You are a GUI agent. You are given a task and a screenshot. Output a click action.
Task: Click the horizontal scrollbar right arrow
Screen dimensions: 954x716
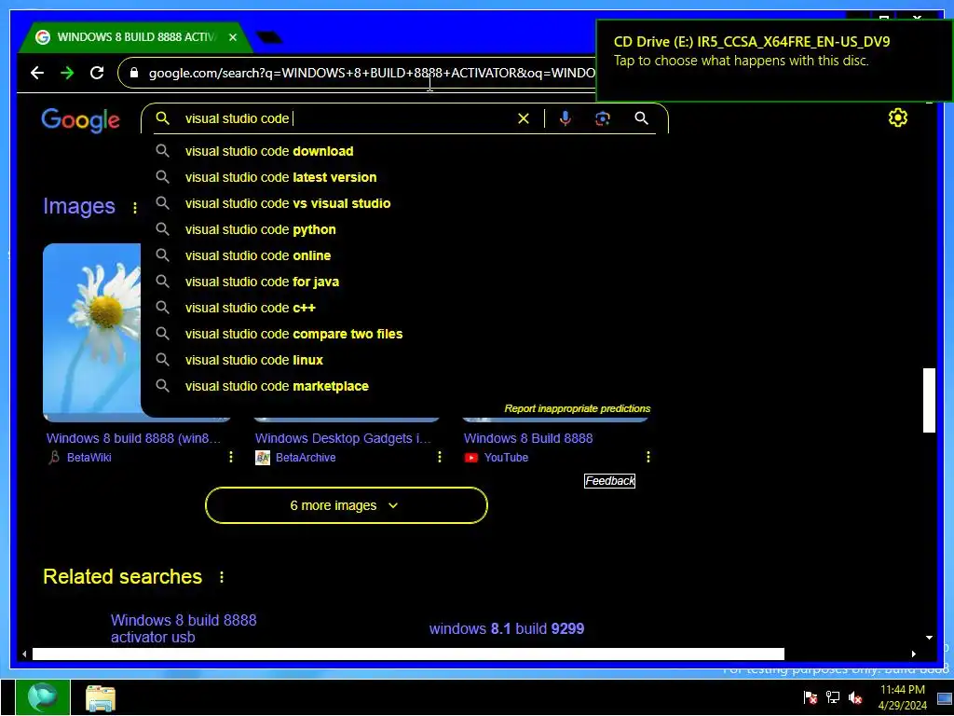(x=913, y=654)
